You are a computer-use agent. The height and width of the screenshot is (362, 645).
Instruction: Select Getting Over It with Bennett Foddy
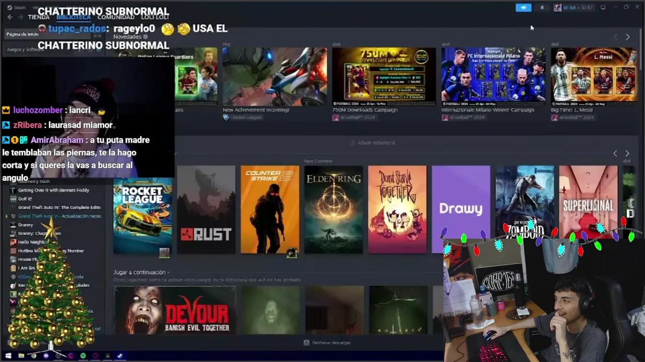pos(53,190)
